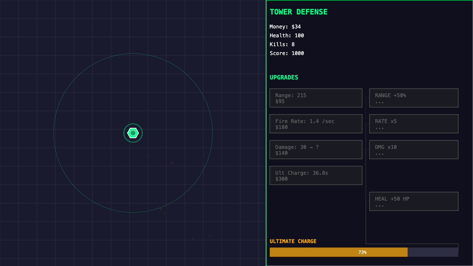Click the Money: $34 stat

[285, 27]
